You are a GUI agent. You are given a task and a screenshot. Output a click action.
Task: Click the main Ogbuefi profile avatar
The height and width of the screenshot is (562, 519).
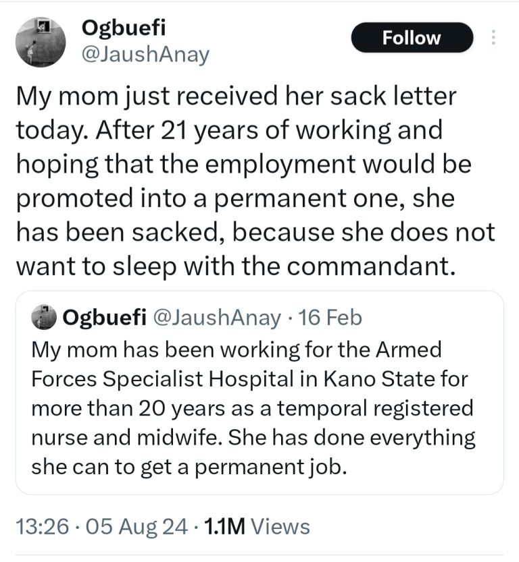click(39, 40)
